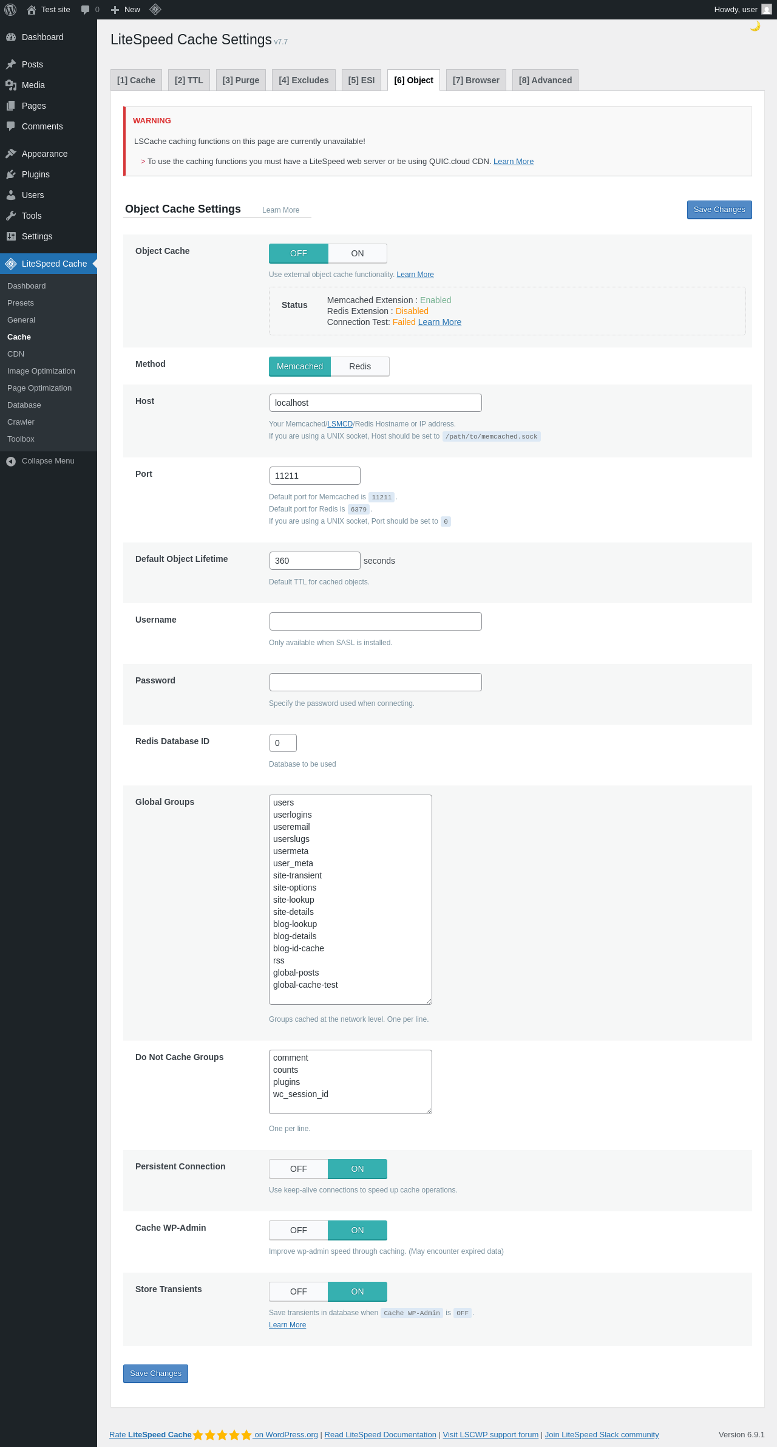Set Store Transients to OFF
777x1447 pixels.
tap(299, 1291)
